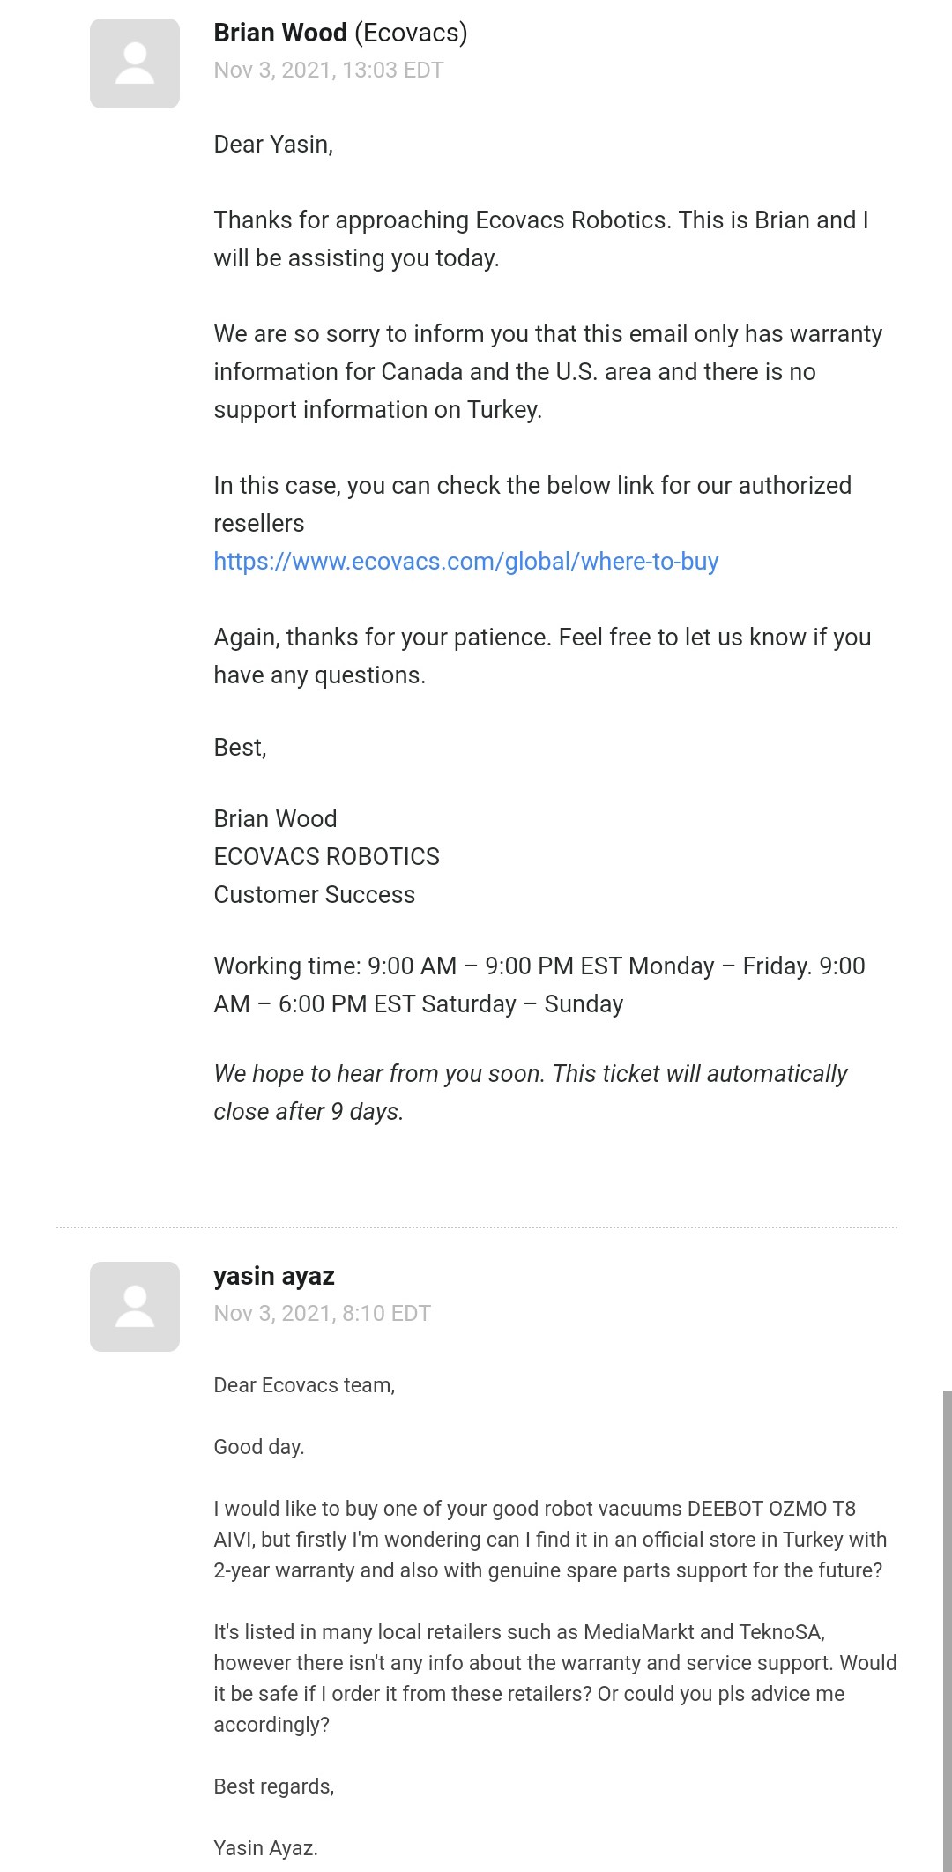The height and width of the screenshot is (1872, 952).
Task: Click the Brian Wood (Ecovacs) sender name
Action: tap(340, 33)
